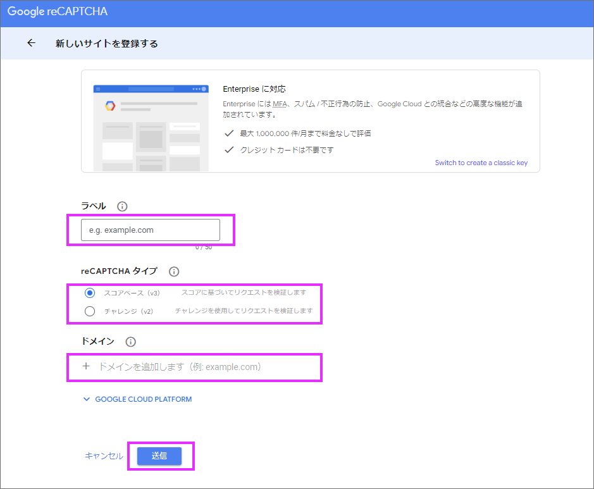594x489 pixels.
Task: Open the info icon next to reCAPTCHA タイプ
Action: (x=174, y=271)
